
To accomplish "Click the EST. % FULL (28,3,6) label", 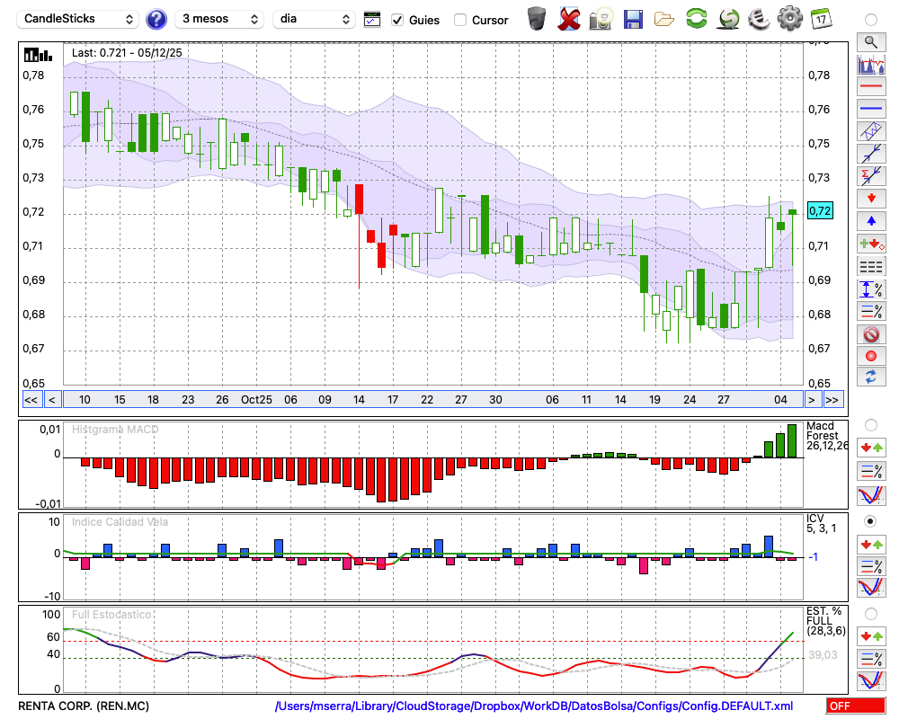I will coord(826,621).
